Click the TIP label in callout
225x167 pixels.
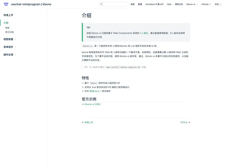88,28
